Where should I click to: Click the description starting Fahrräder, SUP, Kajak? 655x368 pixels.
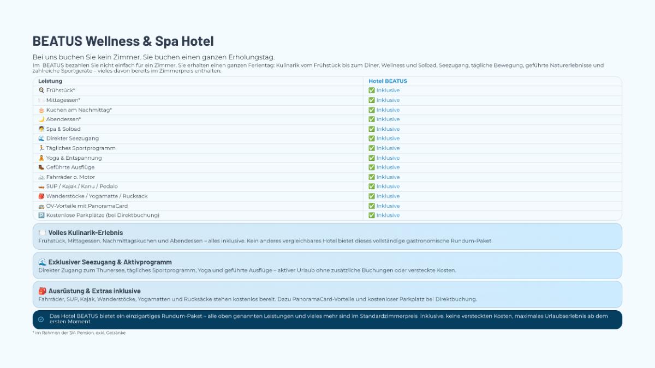258,299
